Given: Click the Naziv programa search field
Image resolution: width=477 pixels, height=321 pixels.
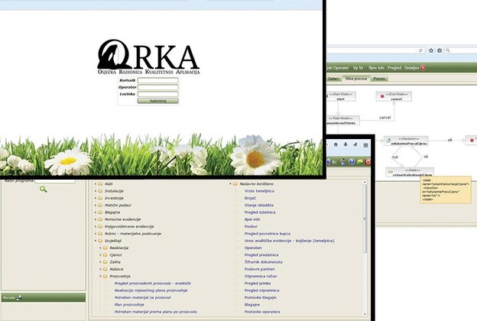Looking at the screenshot, I should point(55,181).
